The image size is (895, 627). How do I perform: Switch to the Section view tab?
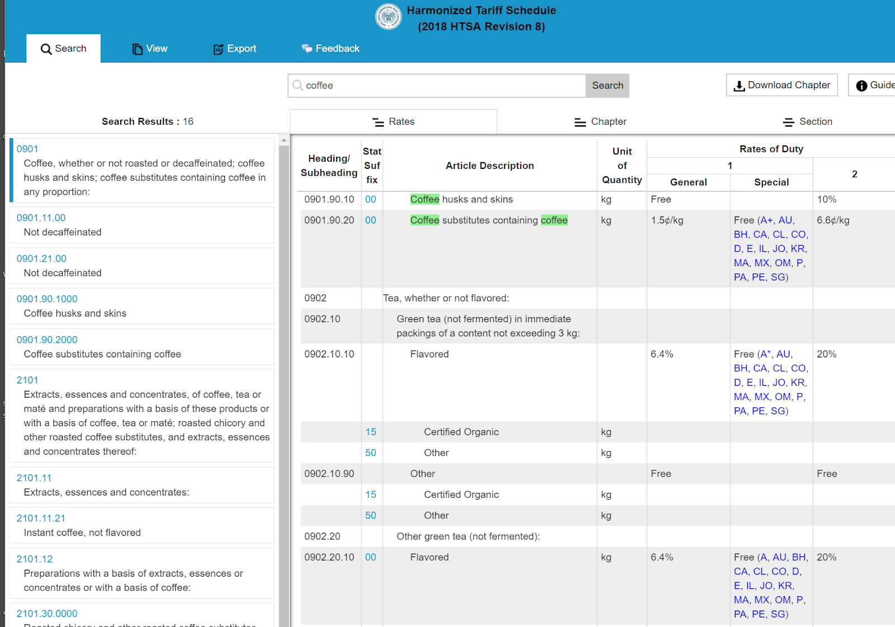[x=808, y=121]
